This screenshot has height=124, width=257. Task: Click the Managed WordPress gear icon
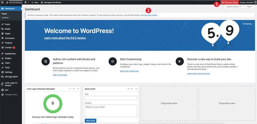(42, 2)
